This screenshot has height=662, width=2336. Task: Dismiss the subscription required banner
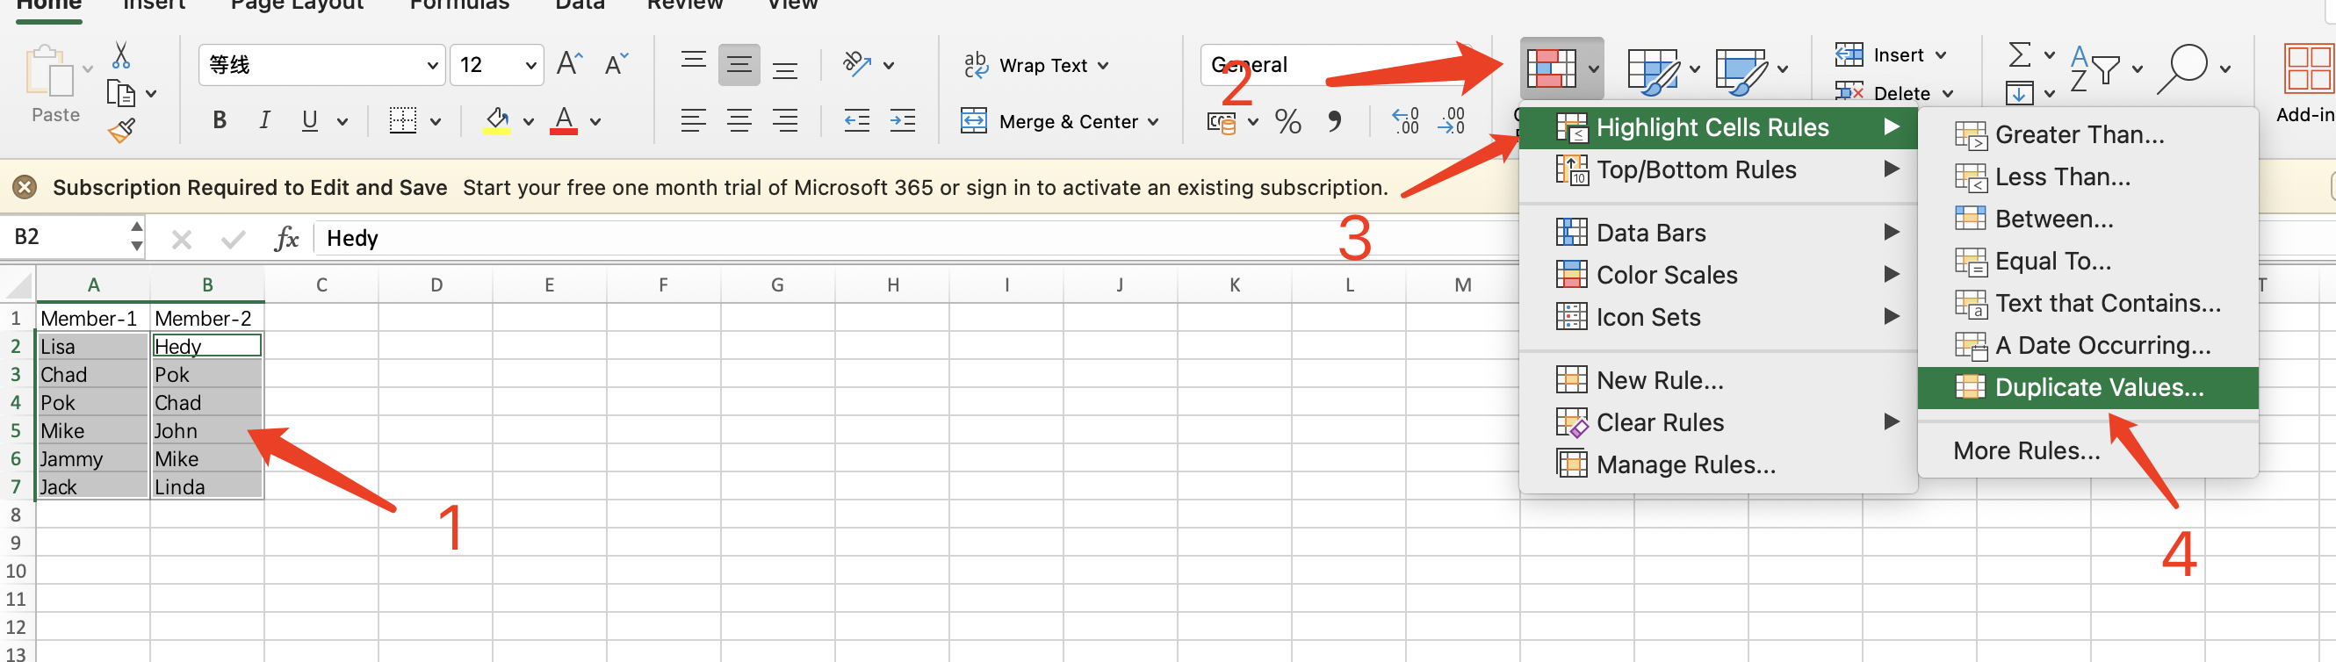tap(25, 188)
